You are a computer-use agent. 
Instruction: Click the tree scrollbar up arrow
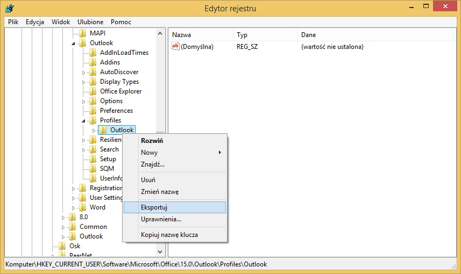coord(160,33)
